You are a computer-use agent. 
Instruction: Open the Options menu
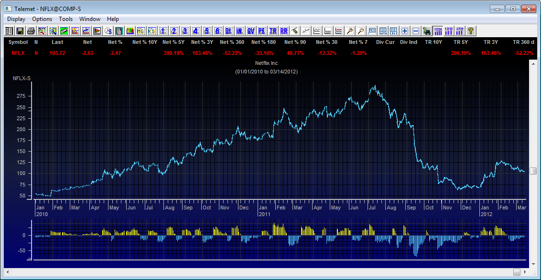42,19
